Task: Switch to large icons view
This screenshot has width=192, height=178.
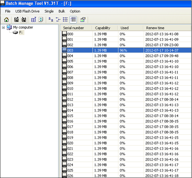Action: pyautogui.click(x=51, y=20)
